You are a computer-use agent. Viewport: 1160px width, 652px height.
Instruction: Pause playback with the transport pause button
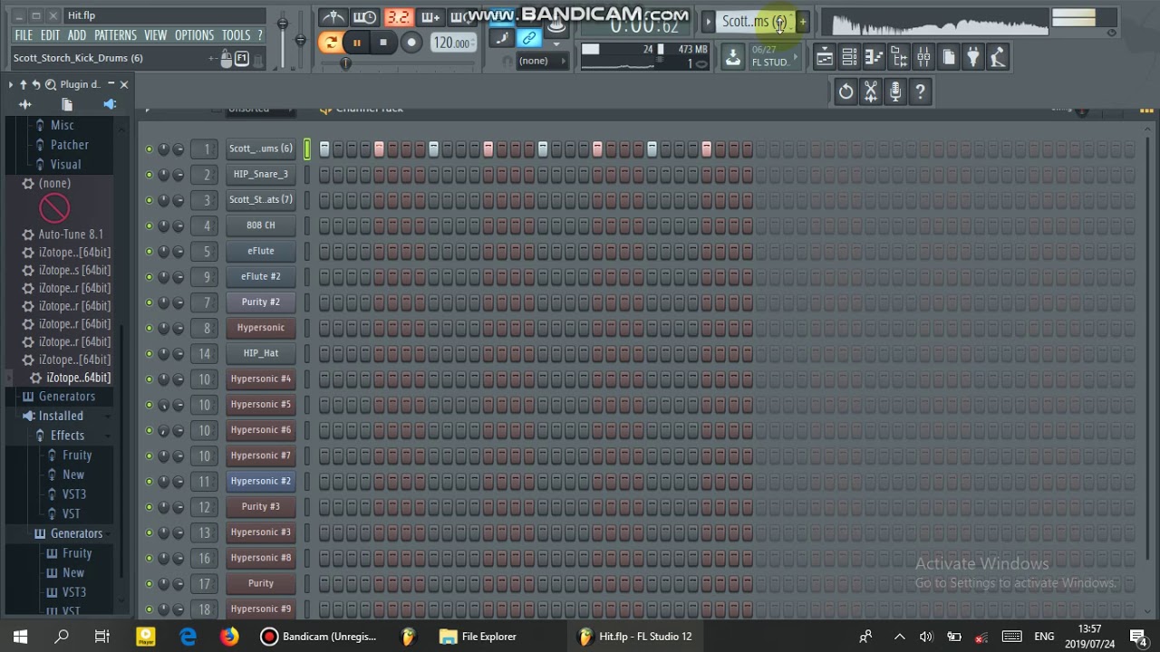pos(357,43)
